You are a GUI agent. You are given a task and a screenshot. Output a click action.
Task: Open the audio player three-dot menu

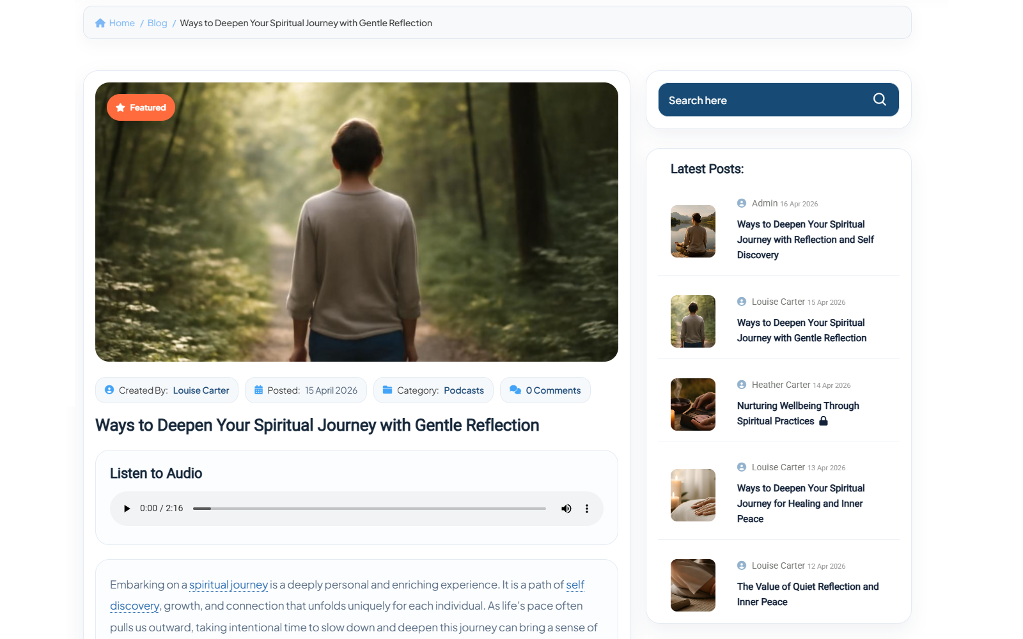586,509
